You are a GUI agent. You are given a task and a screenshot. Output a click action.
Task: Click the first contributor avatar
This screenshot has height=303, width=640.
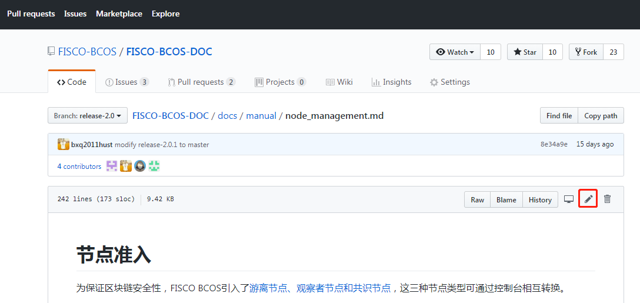(112, 167)
